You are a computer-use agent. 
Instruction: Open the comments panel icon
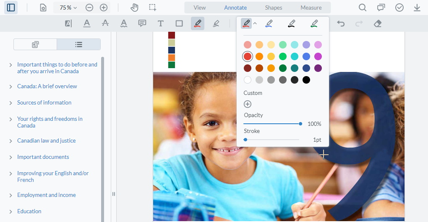tap(381, 8)
